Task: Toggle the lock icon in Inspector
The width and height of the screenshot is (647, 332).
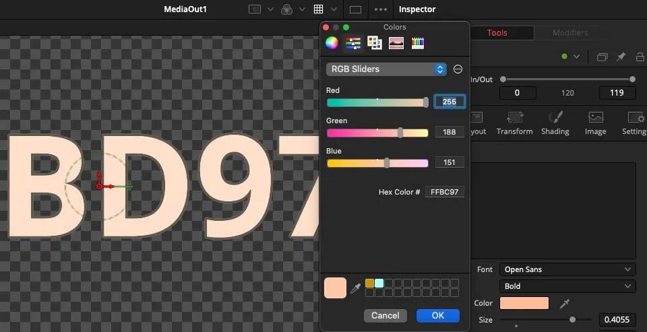Action: click(639, 57)
